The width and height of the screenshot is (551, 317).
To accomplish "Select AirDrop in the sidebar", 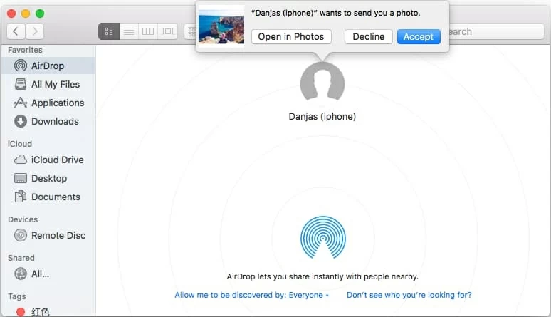I will (x=47, y=66).
